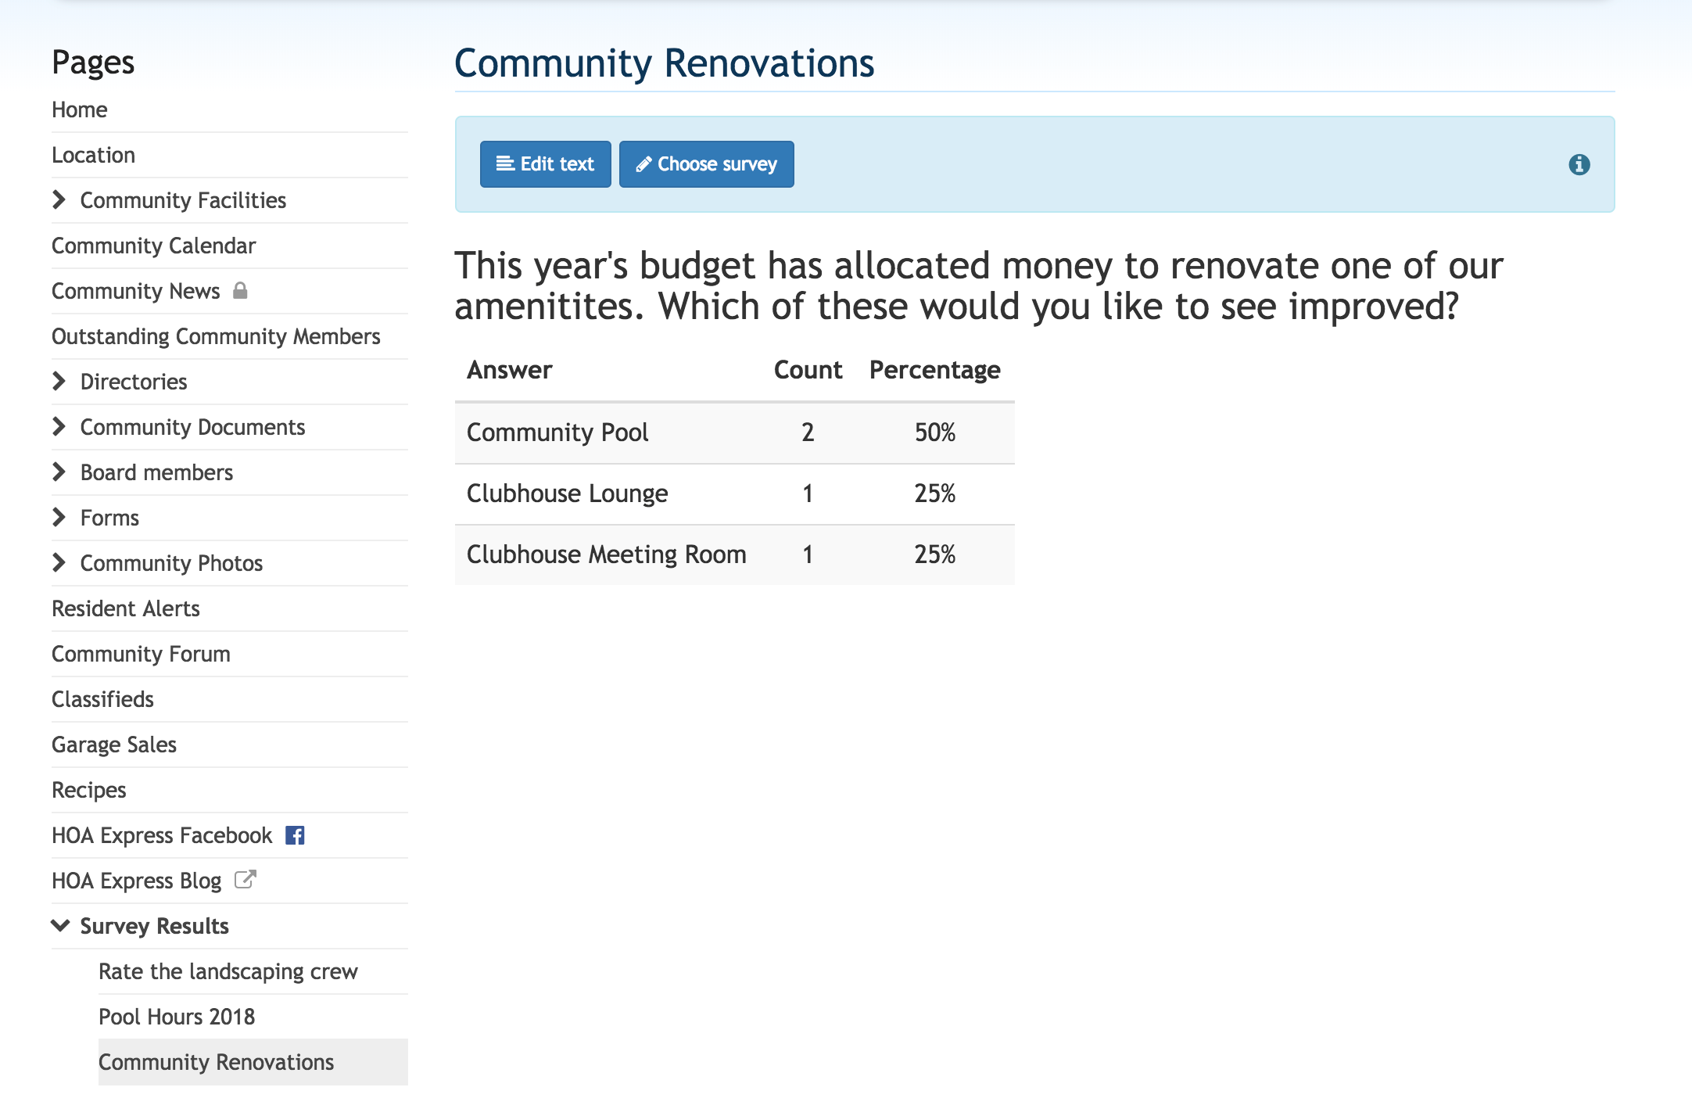Open the Resident Alerts page
1692x1098 pixels.
click(x=126, y=608)
